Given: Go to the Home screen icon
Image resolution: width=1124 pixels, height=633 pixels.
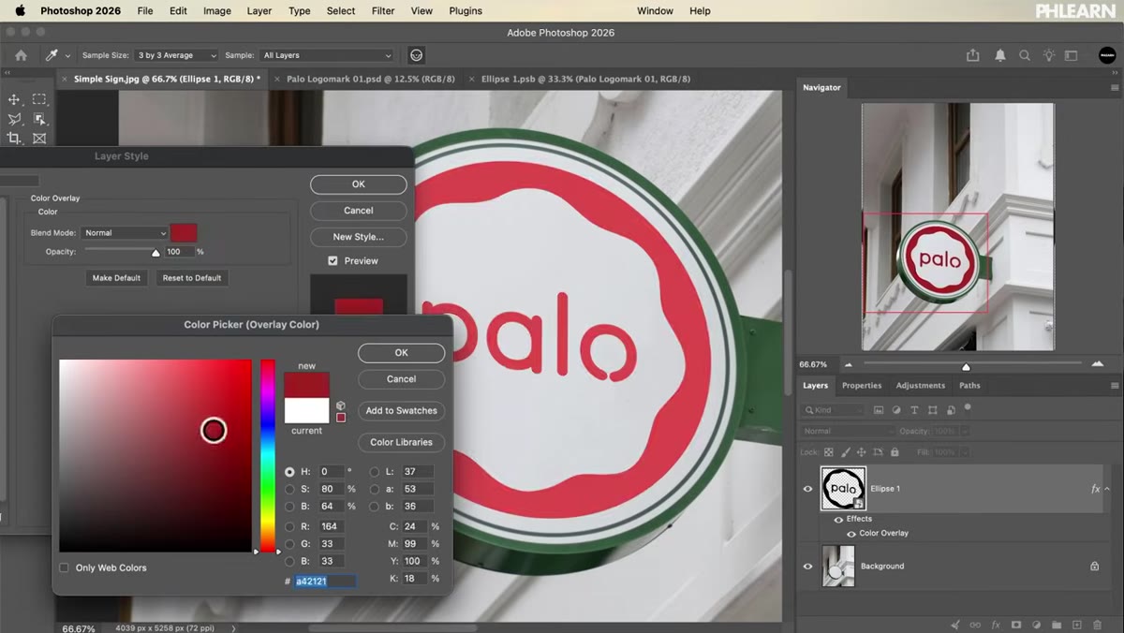Looking at the screenshot, I should (x=21, y=55).
